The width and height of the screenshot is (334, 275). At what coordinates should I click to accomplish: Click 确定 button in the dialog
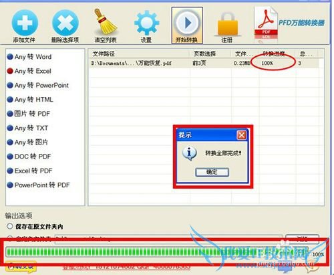coord(212,172)
